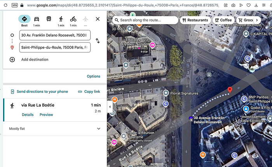Screen dimensions: 272x167
Task: Close the directions panel
Action: point(98,19)
